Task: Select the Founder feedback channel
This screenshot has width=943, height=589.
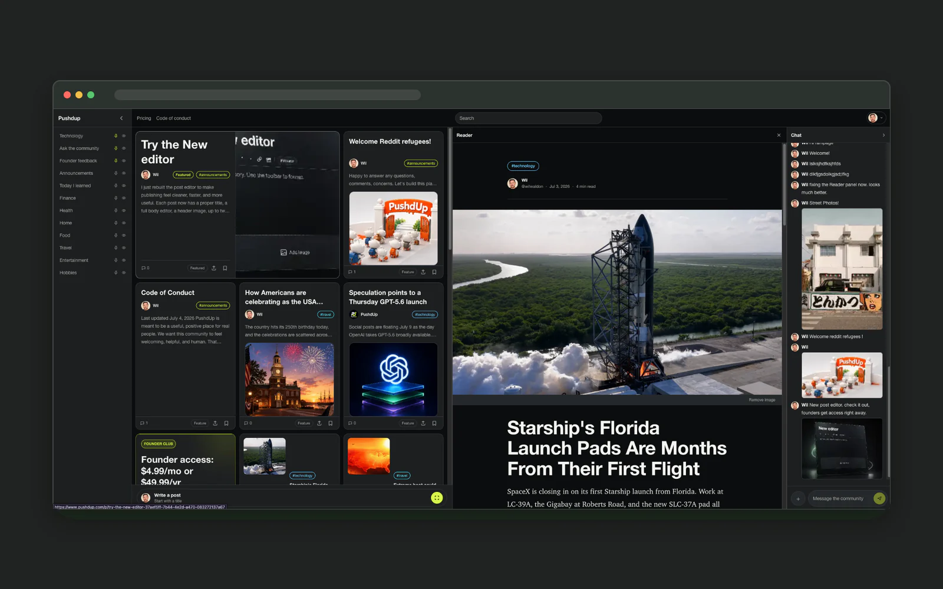Action: pos(78,161)
